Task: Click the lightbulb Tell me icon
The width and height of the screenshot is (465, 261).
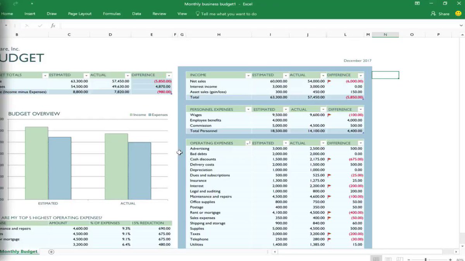Action: tap(198, 14)
